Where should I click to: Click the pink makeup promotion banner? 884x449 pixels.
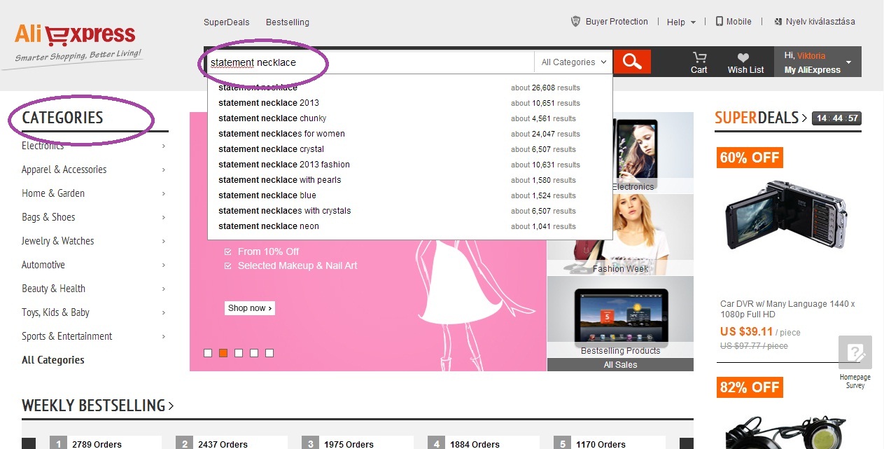pyautogui.click(x=368, y=242)
